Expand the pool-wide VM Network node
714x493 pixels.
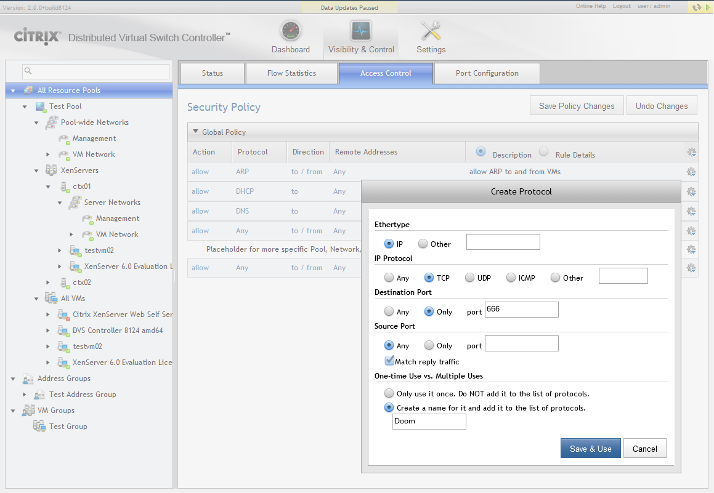coord(48,154)
